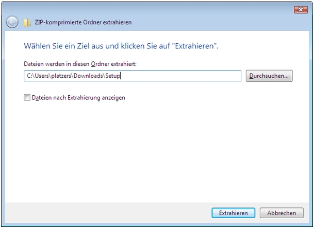Cancel using the Abbrechen button
The height and width of the screenshot is (228, 314).
pos(282,213)
